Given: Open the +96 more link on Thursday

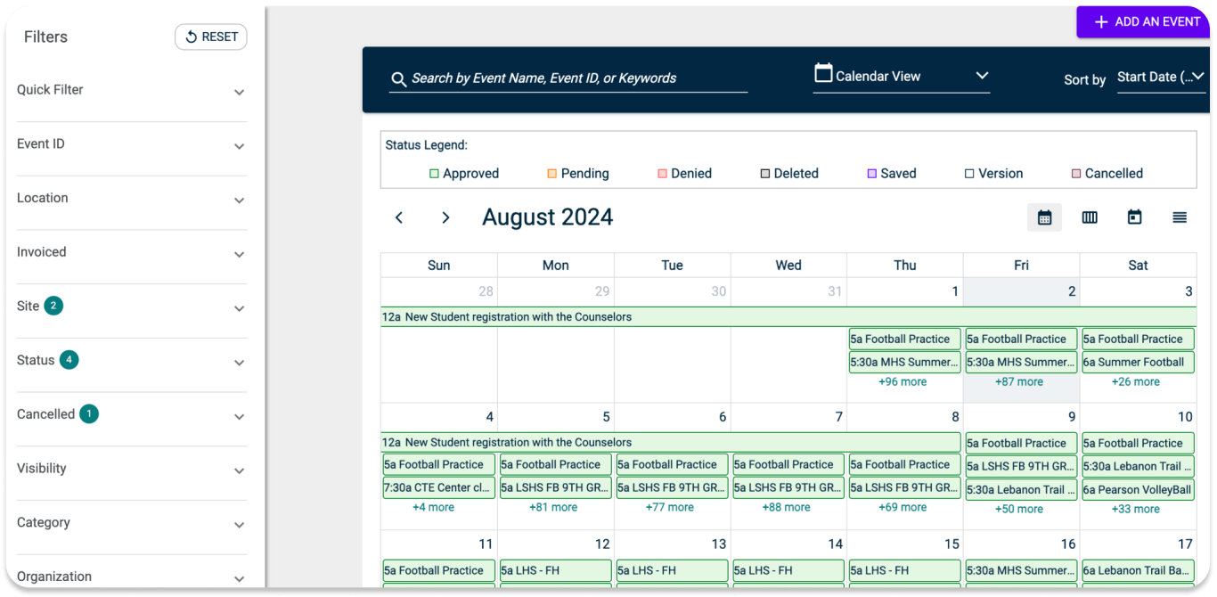Looking at the screenshot, I should (903, 381).
